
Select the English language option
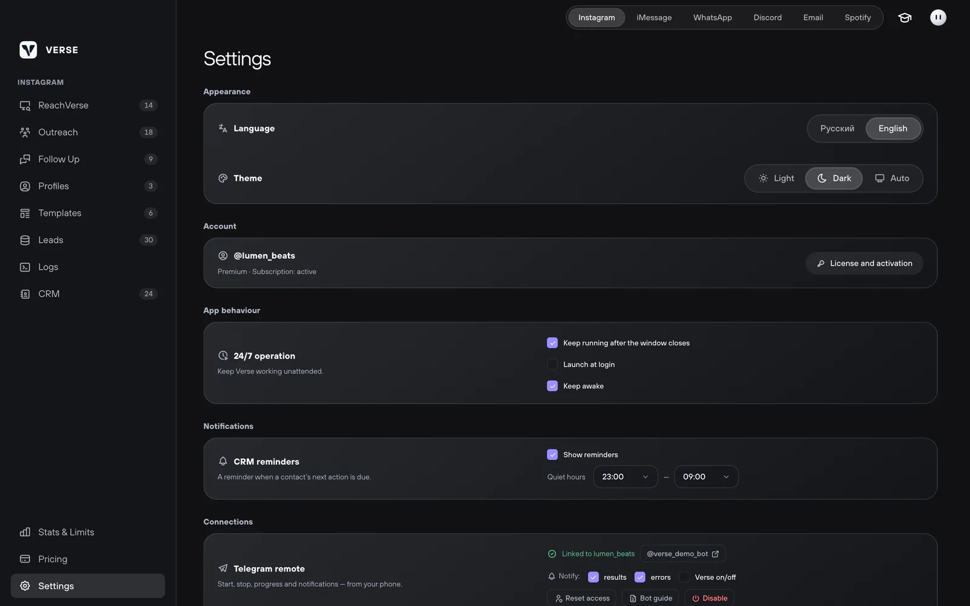coord(893,128)
